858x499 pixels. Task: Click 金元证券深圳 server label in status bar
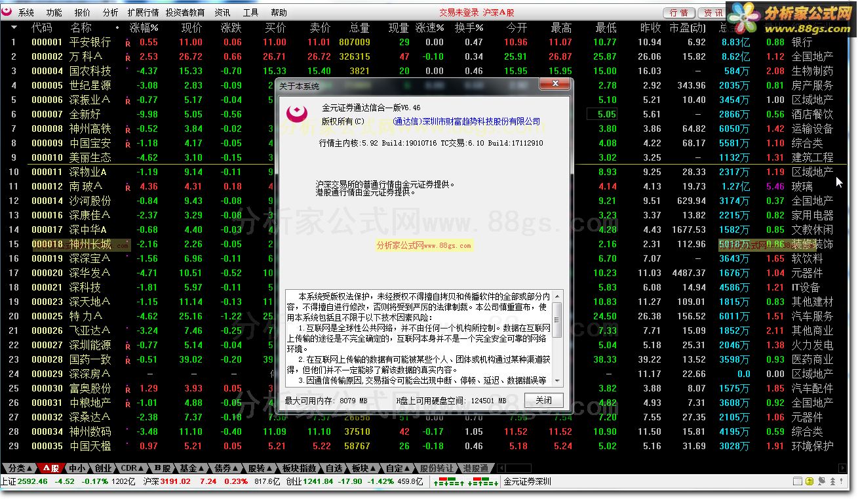(x=527, y=482)
